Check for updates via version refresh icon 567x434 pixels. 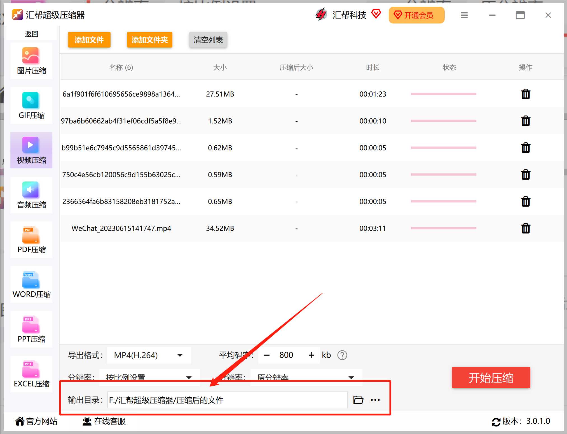[x=496, y=422]
